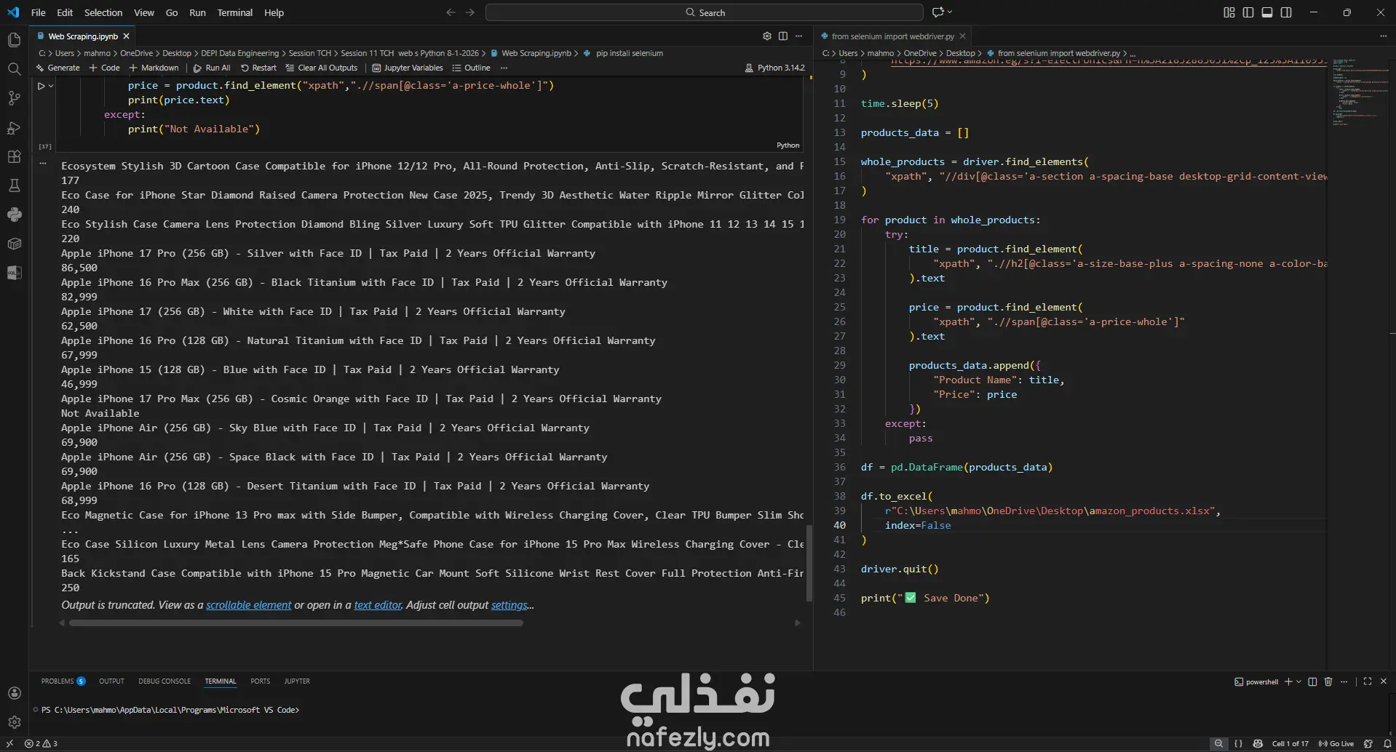The height and width of the screenshot is (752, 1396).
Task: Open the Copilot chat dropdown arrow
Action: [x=949, y=12]
